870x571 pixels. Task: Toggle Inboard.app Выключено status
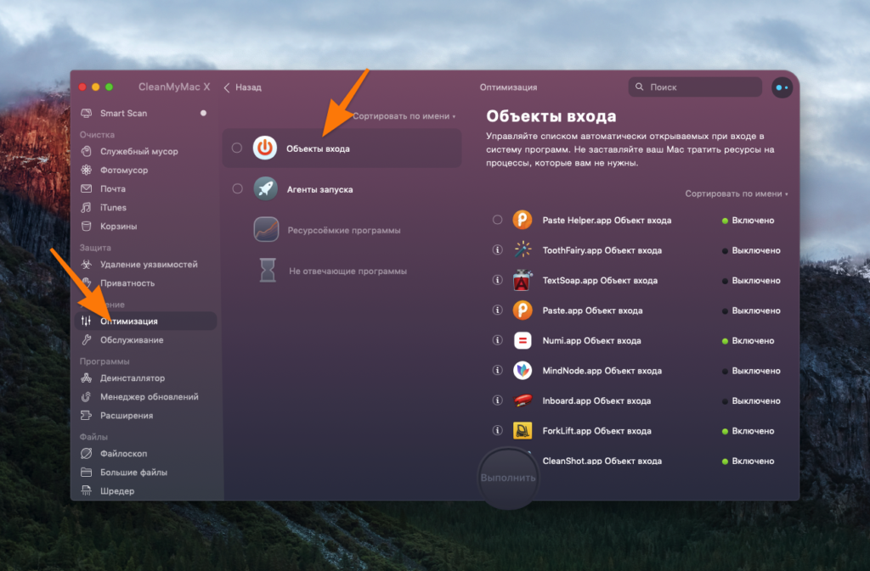tap(751, 400)
